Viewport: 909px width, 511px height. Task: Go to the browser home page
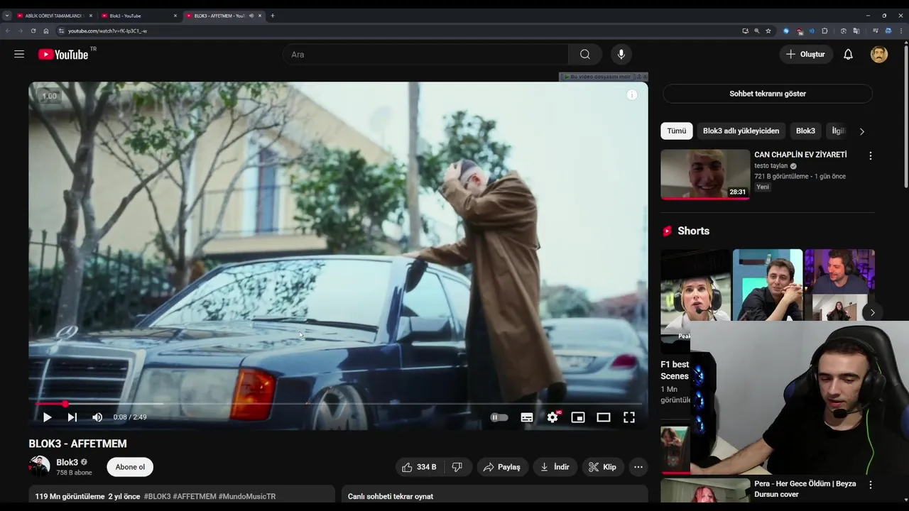(x=46, y=31)
